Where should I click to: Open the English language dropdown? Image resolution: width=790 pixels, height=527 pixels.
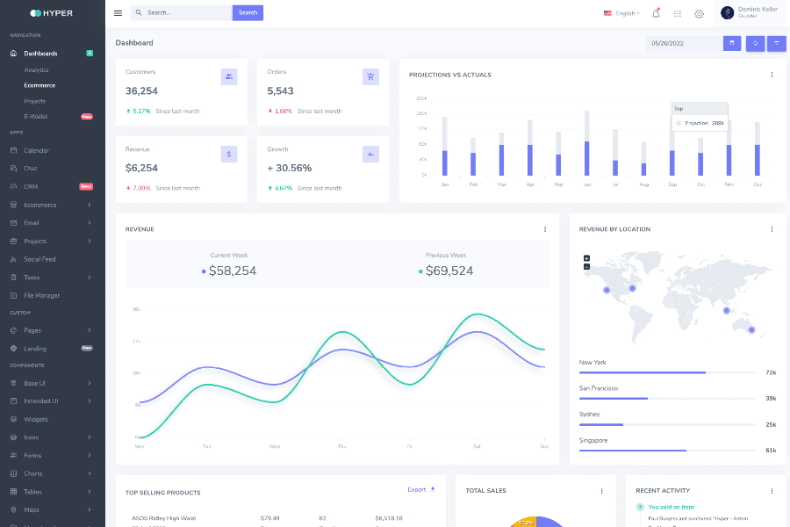point(621,13)
